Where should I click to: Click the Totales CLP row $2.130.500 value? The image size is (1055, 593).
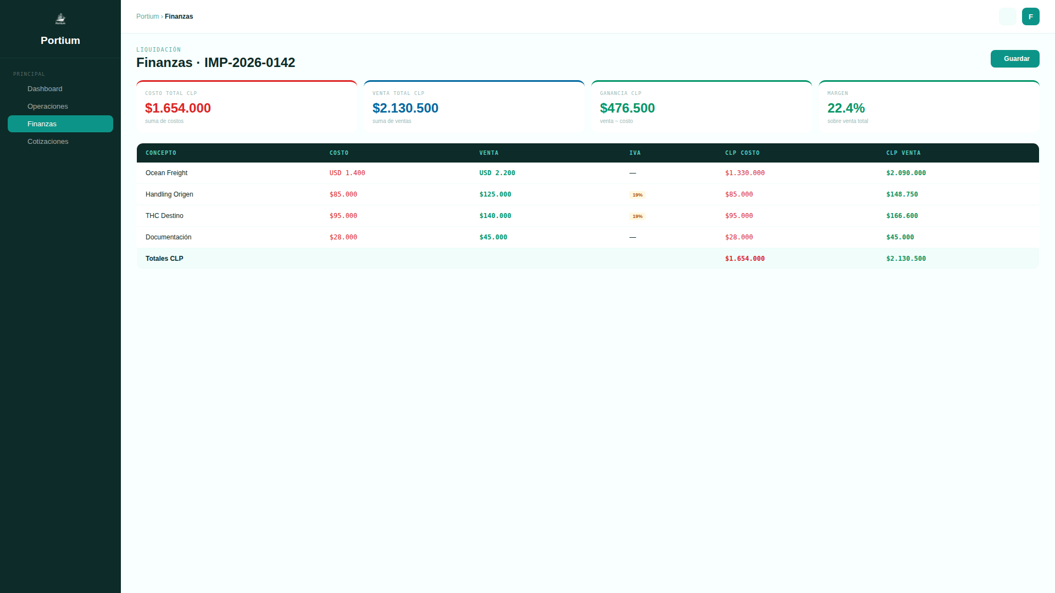point(906,259)
